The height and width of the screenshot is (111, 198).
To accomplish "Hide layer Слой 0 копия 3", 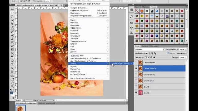I will 136,68.
